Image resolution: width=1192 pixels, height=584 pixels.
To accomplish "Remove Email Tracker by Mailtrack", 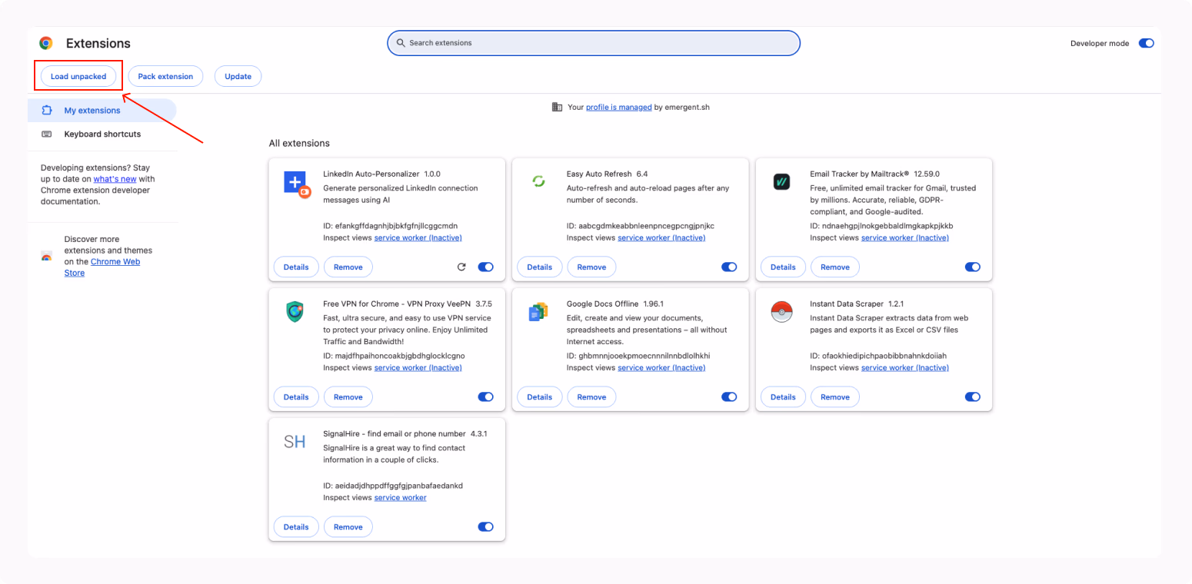I will [835, 267].
